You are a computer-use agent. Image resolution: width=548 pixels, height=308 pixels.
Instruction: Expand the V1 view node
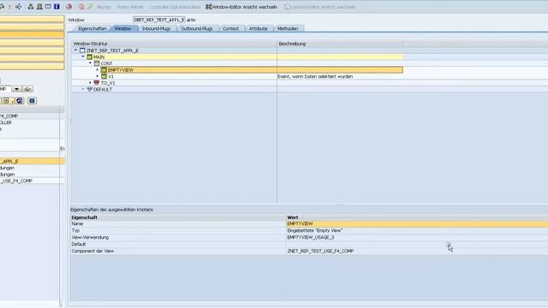pyautogui.click(x=98, y=76)
